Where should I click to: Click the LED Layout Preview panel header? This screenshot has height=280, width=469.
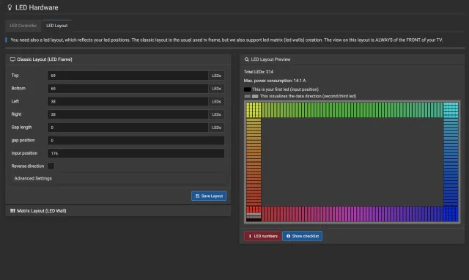tap(352, 59)
